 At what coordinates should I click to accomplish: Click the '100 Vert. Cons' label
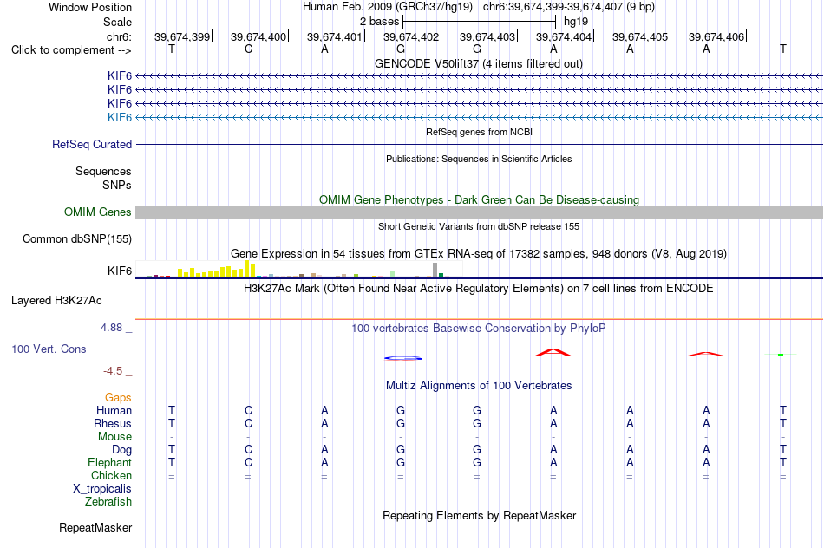(x=49, y=349)
